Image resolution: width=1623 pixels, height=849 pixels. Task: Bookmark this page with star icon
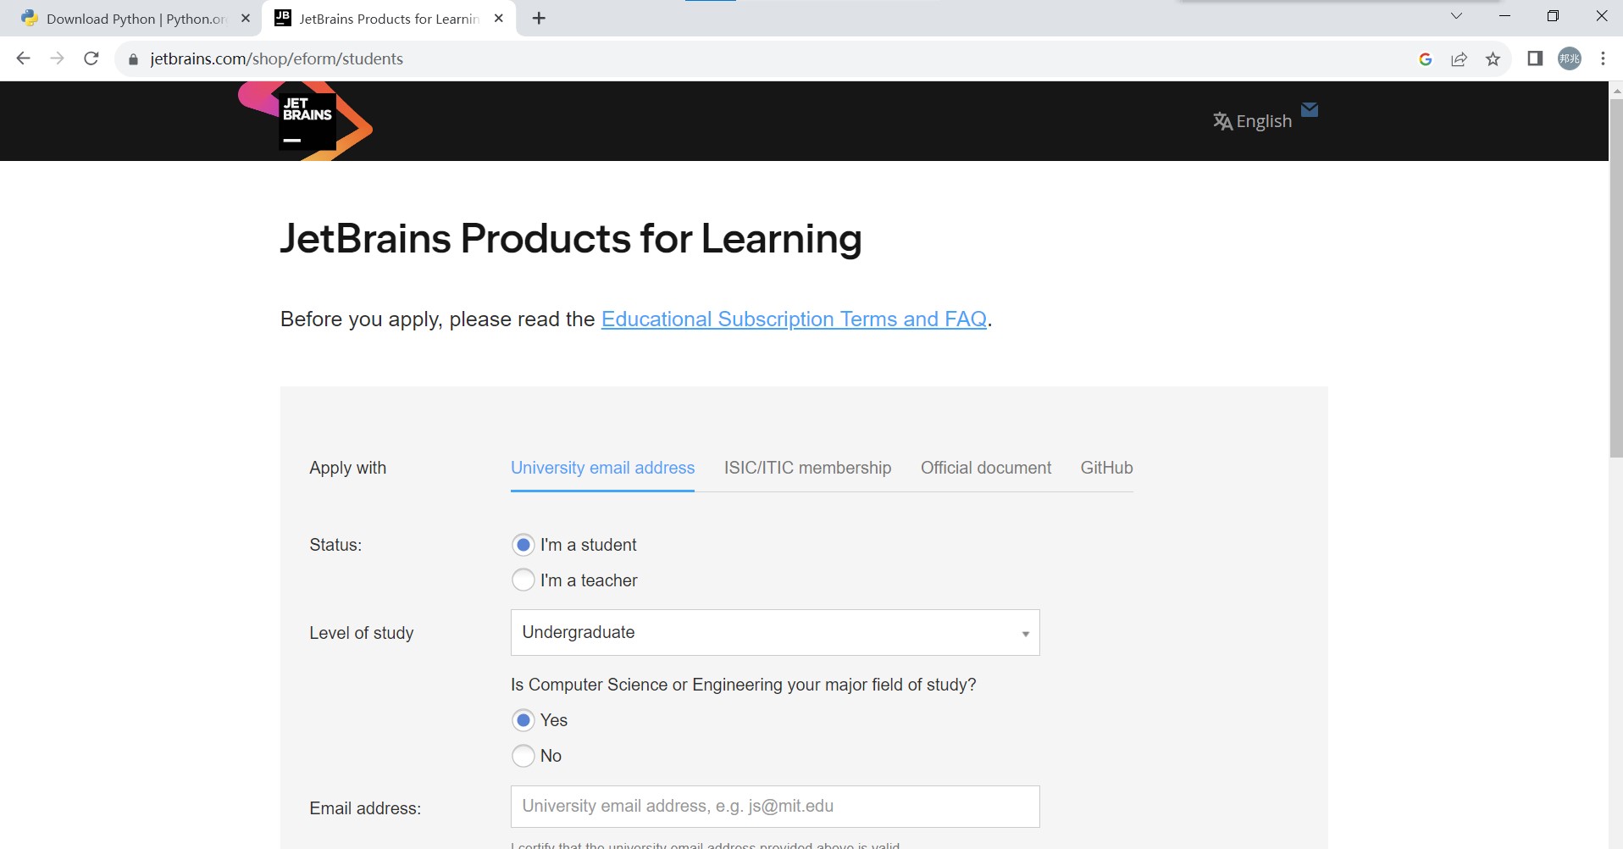click(1493, 58)
